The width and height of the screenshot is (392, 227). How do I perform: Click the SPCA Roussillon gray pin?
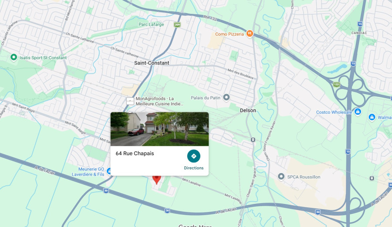click(x=281, y=176)
